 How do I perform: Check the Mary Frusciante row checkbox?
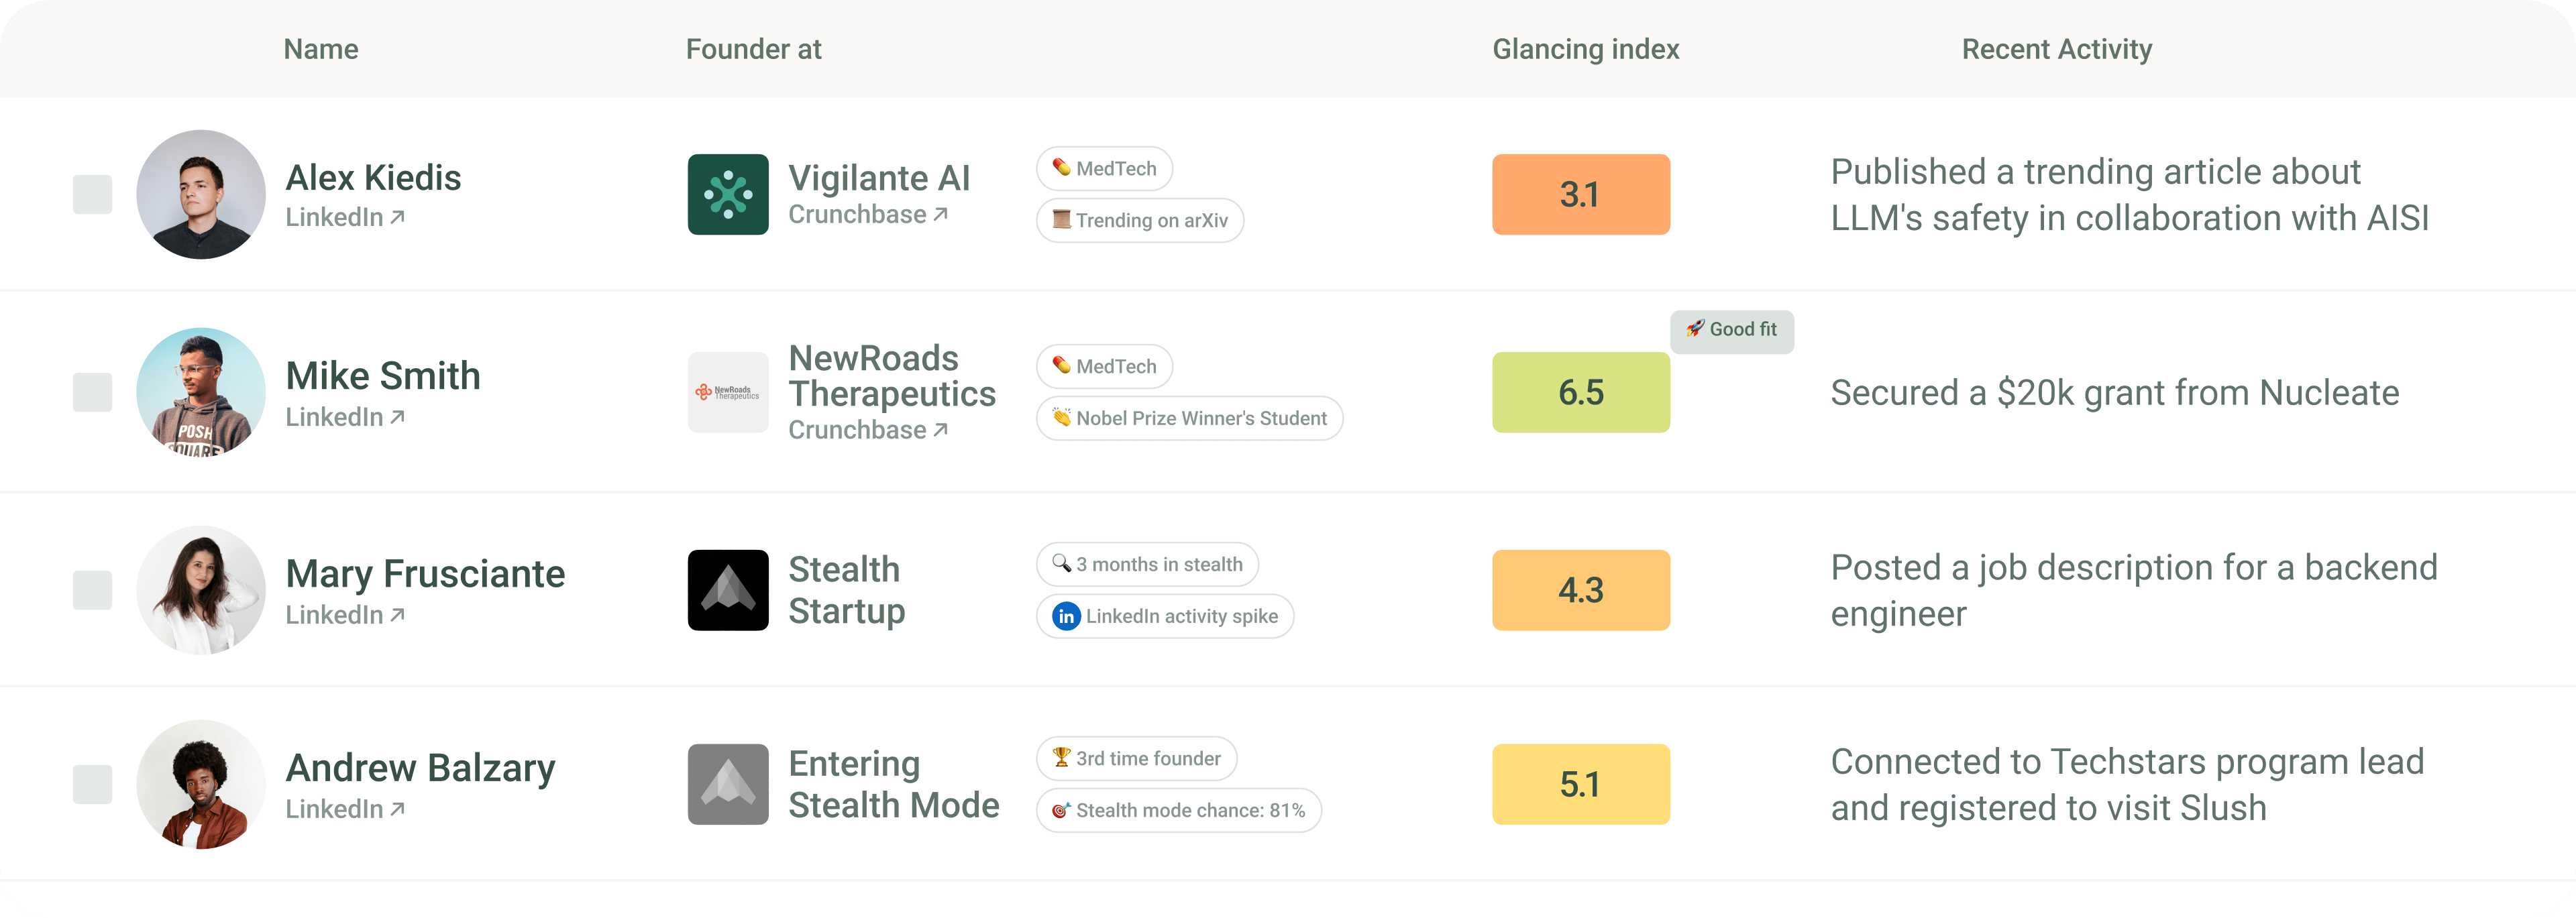point(92,590)
